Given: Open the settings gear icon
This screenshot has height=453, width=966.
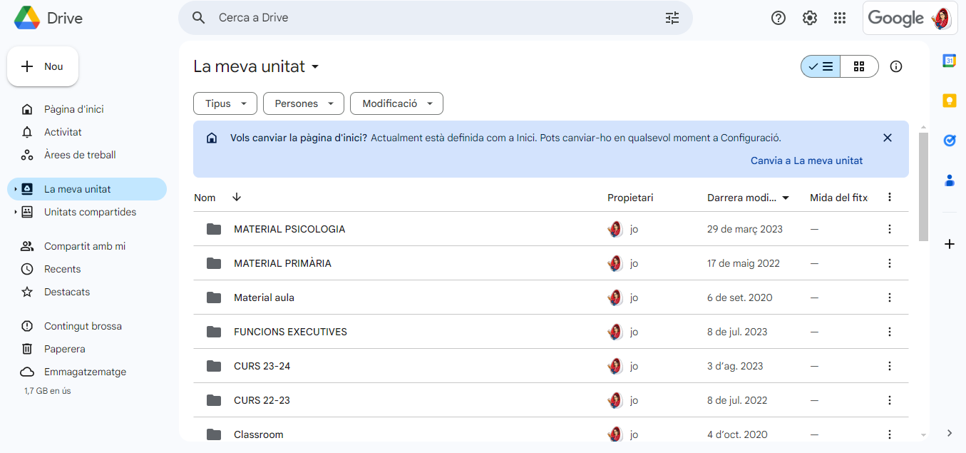Looking at the screenshot, I should pos(809,18).
